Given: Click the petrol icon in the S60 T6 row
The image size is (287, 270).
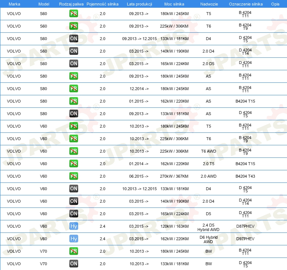Looking at the screenshot, I should (x=74, y=26).
